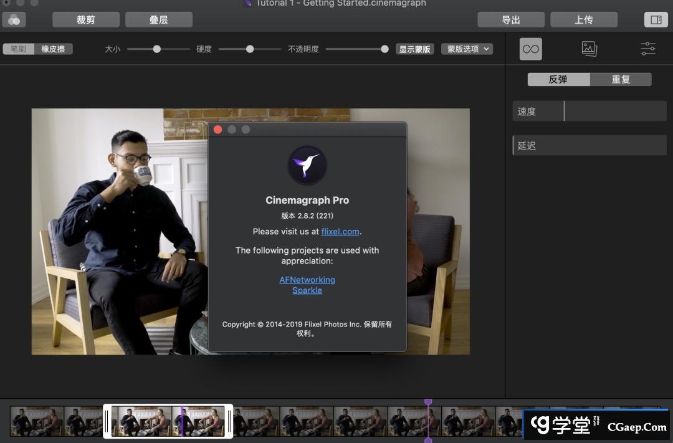Viewport: 673px width, 443px height.
Task: Toggle 显示蒙版 show mask button
Action: pos(414,49)
